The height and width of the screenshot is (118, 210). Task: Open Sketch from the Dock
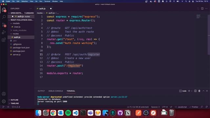pos(98,113)
